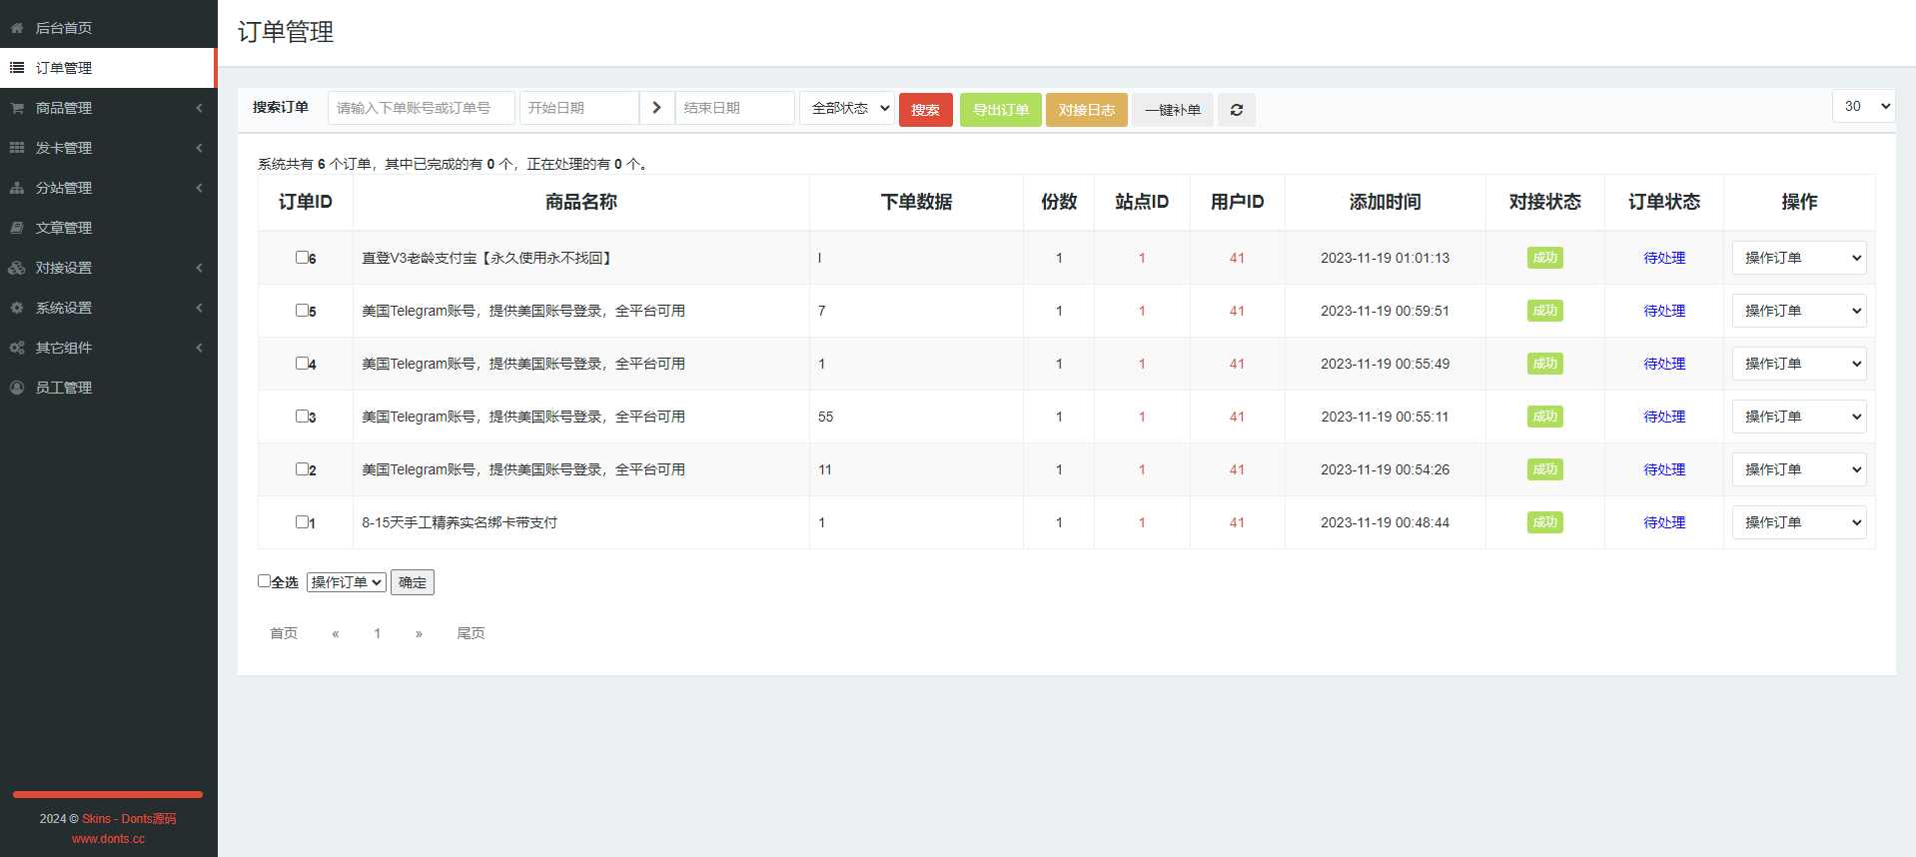This screenshot has height=857, width=1916.
Task: Click the green 导出订单 button
Action: click(x=1000, y=110)
